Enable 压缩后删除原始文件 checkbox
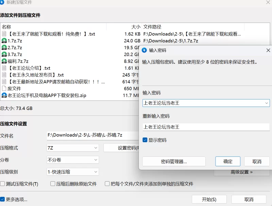 point(53,184)
